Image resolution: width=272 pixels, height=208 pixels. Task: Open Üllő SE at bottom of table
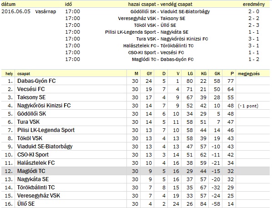pyautogui.click(x=26, y=203)
